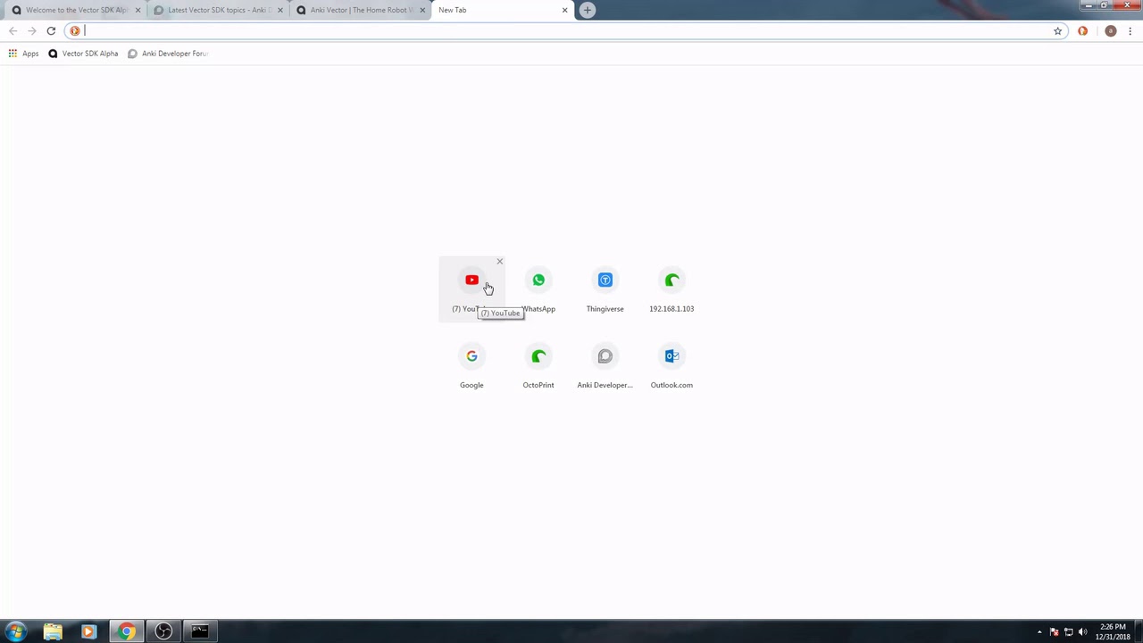The image size is (1143, 643).
Task: Go forward to next page
Action: coord(32,31)
